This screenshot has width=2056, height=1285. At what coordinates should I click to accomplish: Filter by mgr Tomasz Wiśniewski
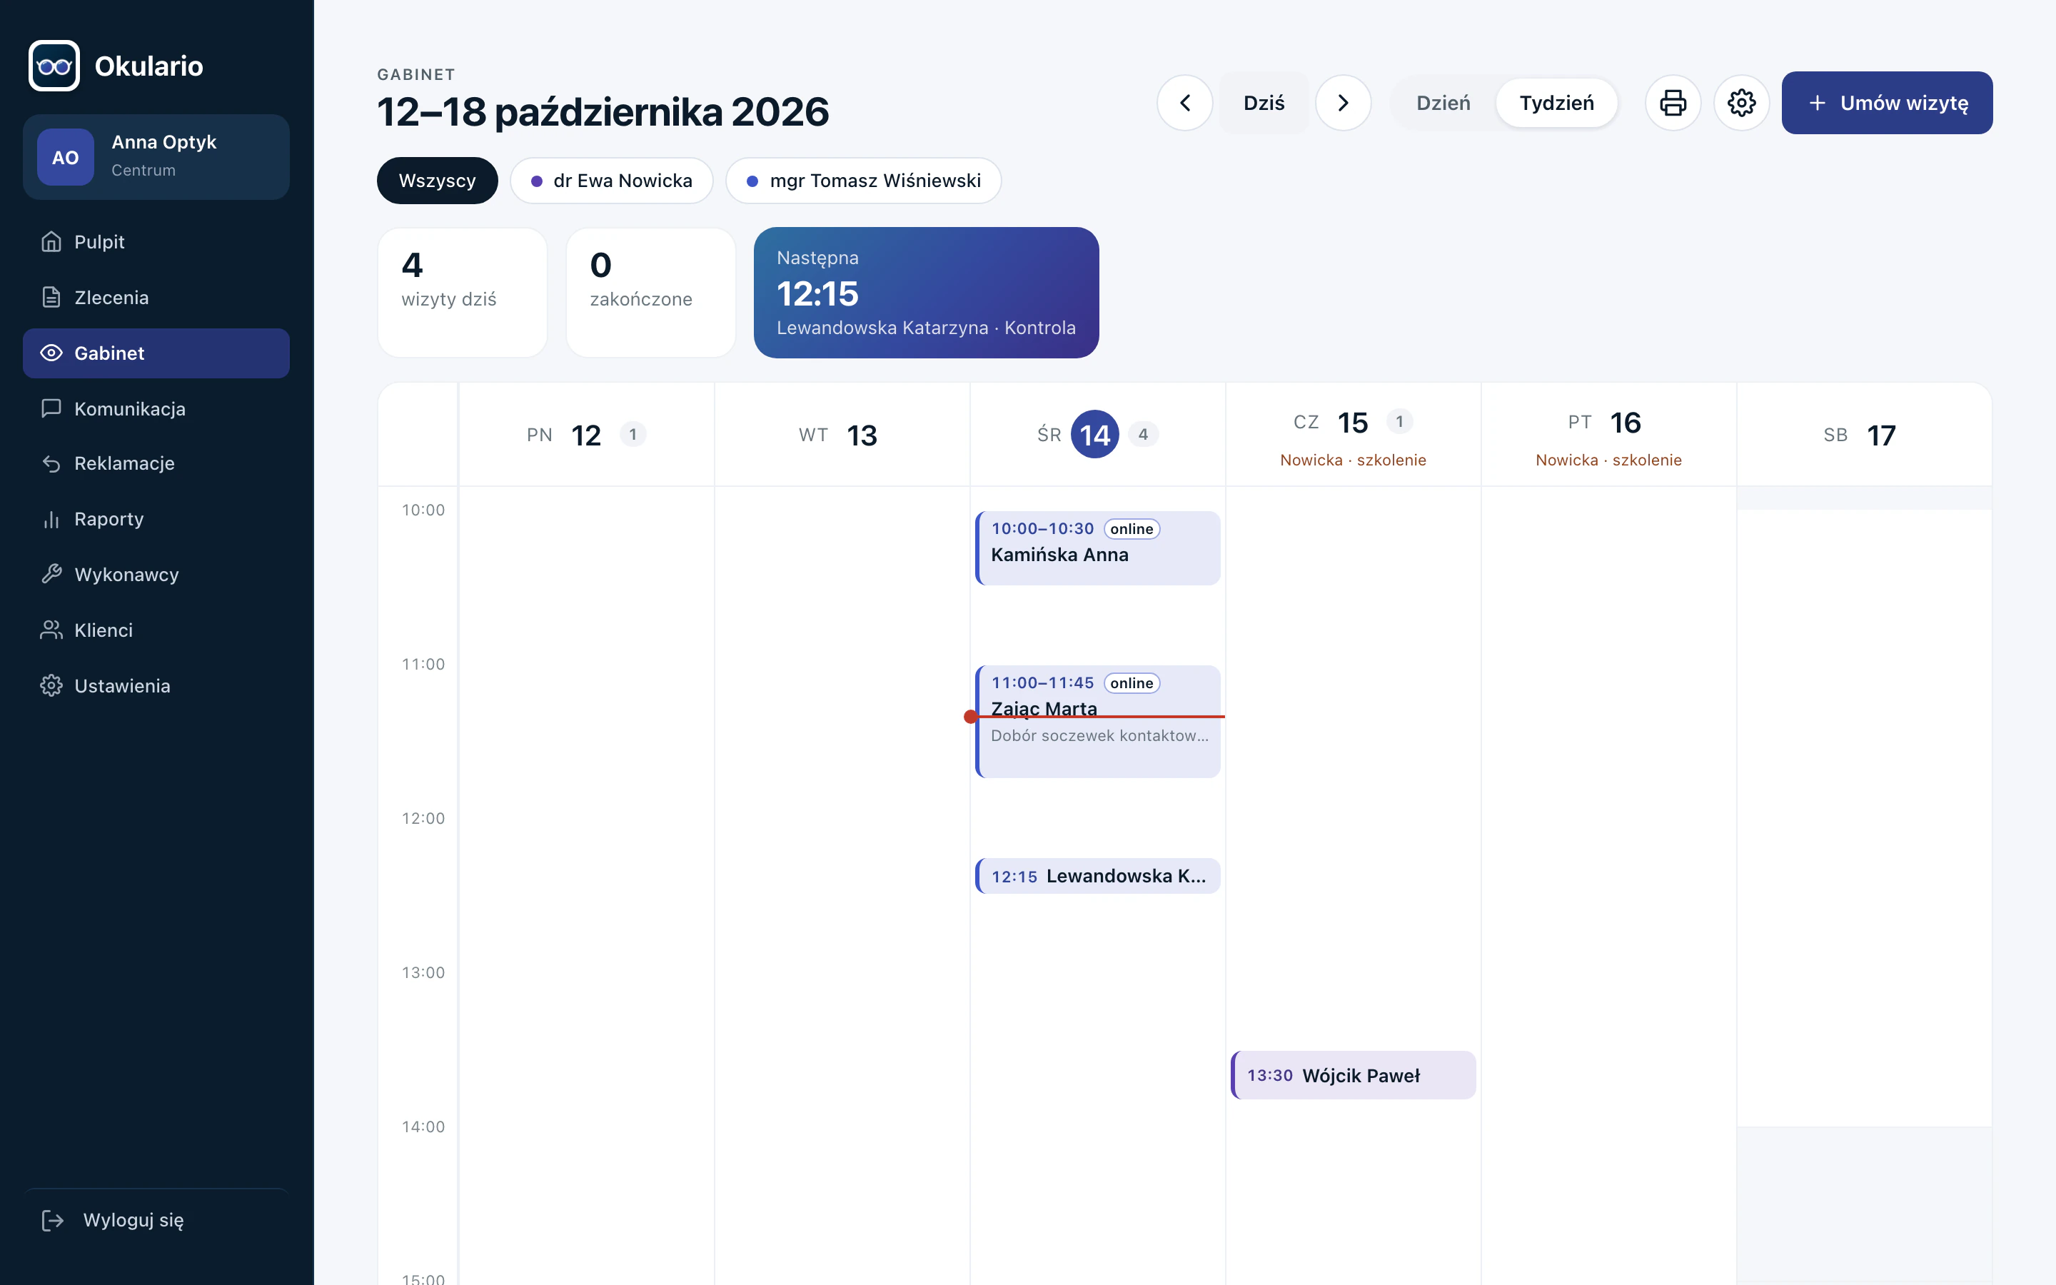[863, 180]
